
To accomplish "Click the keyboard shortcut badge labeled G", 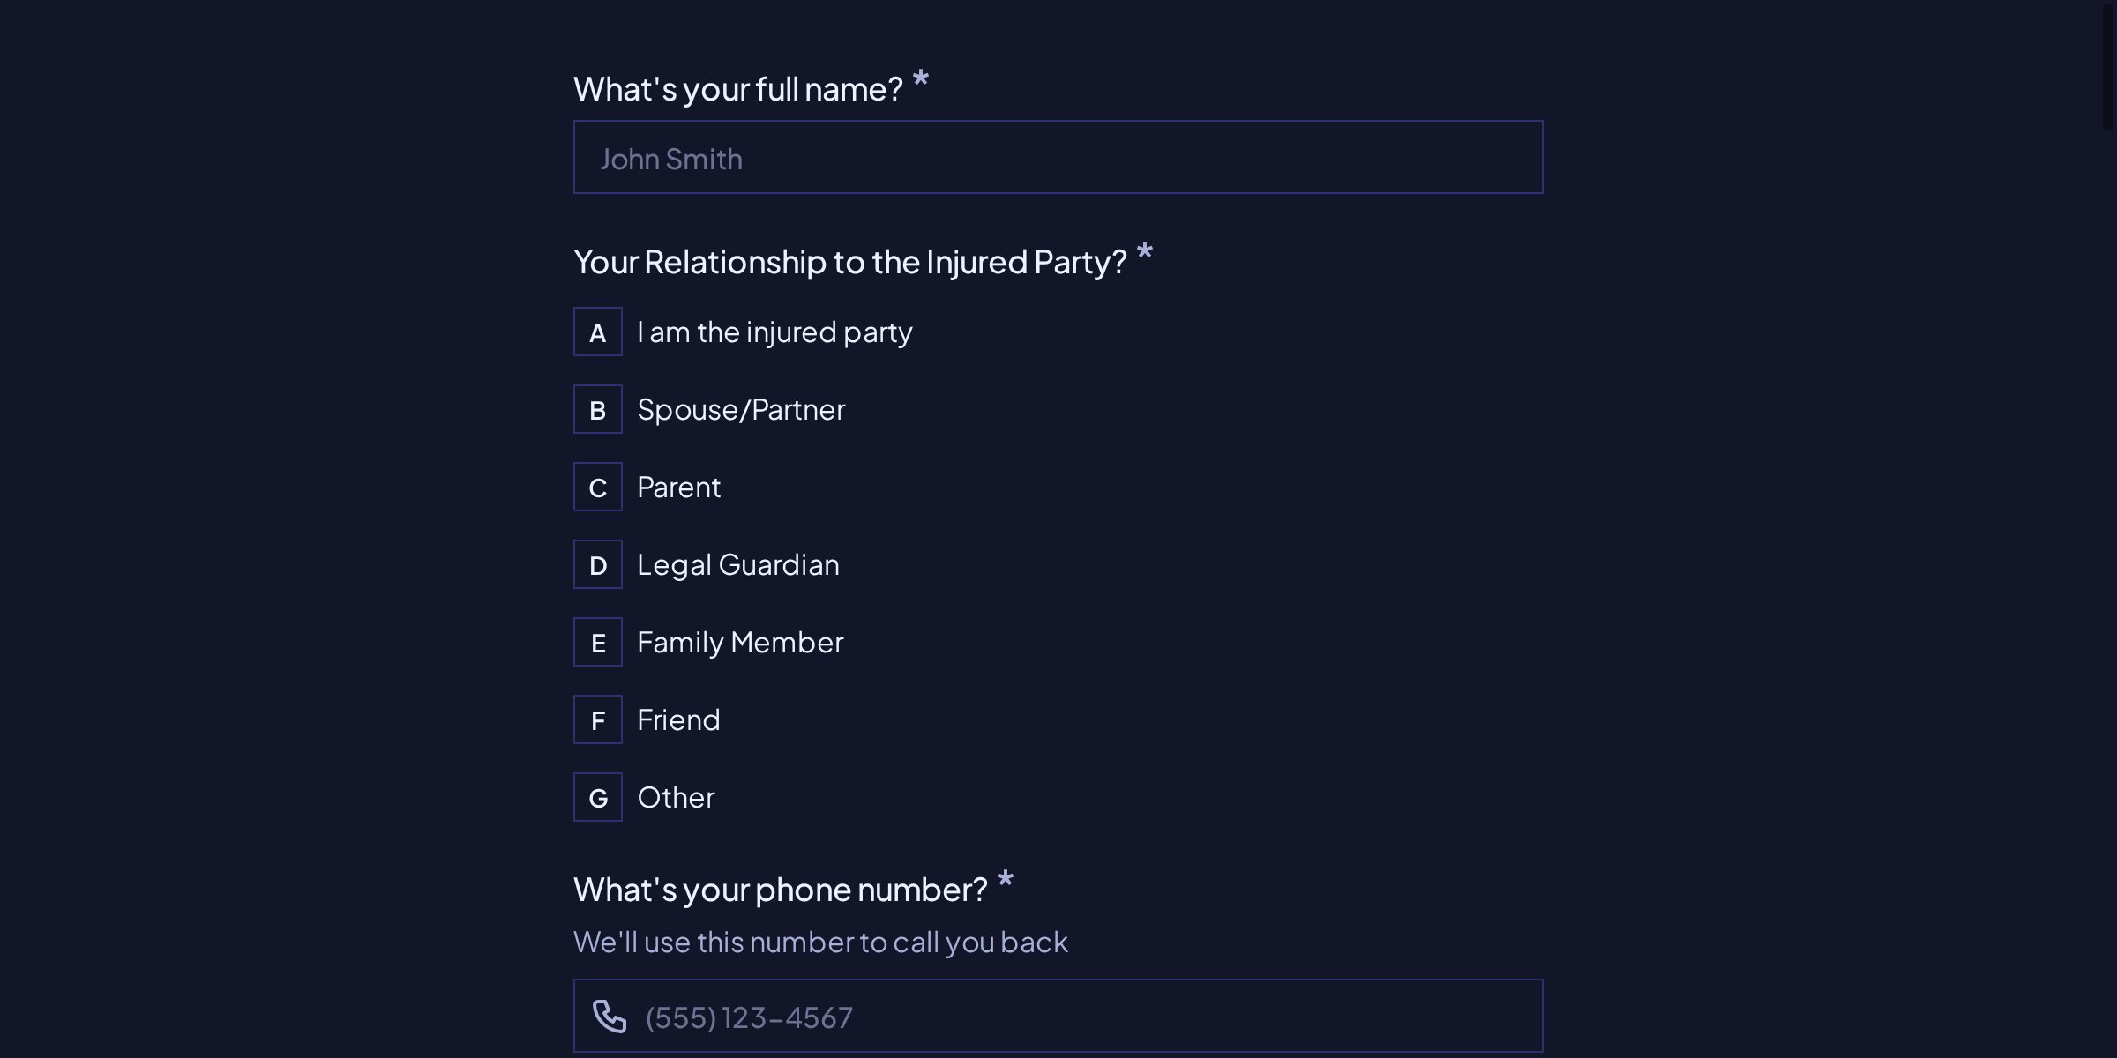I will (x=598, y=797).
